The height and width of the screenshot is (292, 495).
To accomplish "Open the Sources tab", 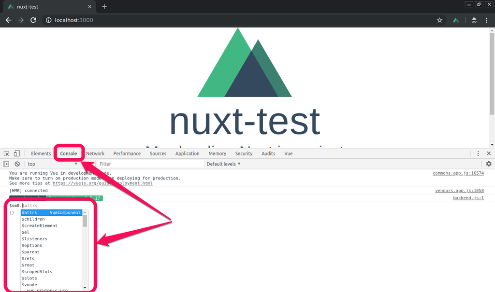I will point(158,153).
